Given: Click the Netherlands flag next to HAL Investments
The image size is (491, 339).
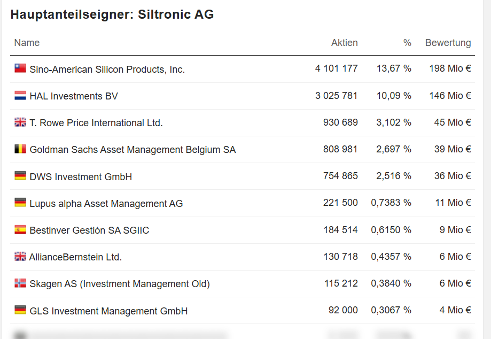Looking at the screenshot, I should (20, 96).
